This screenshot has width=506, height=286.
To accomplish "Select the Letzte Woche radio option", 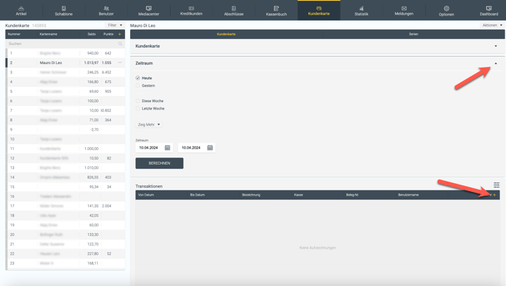I will (x=138, y=109).
